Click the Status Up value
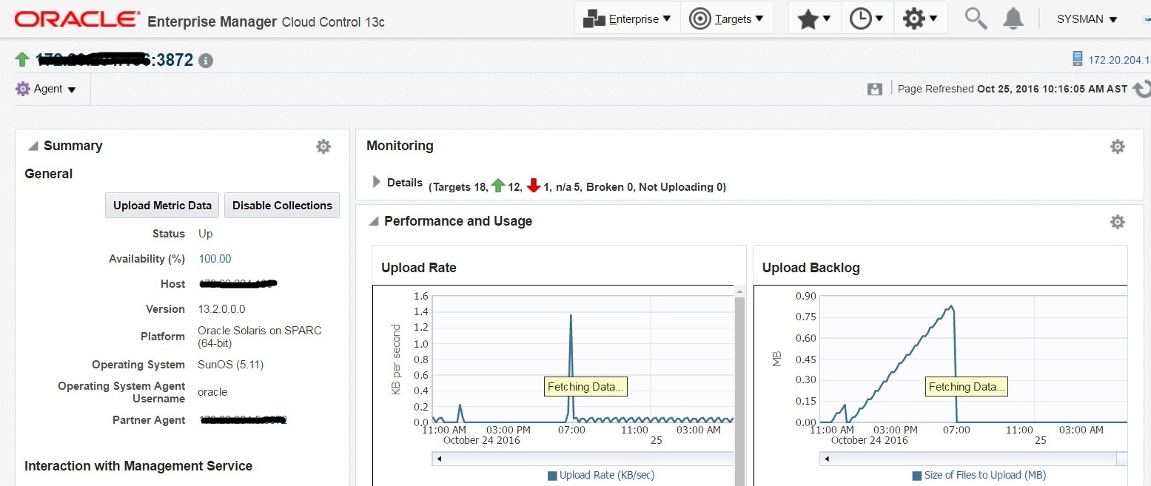1151x486 pixels. 206,234
